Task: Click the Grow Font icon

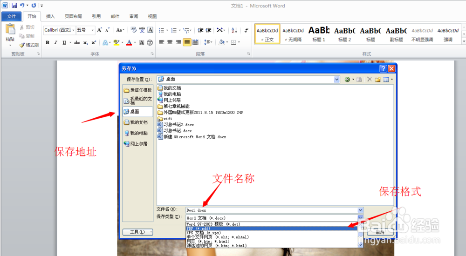Action: pos(100,30)
